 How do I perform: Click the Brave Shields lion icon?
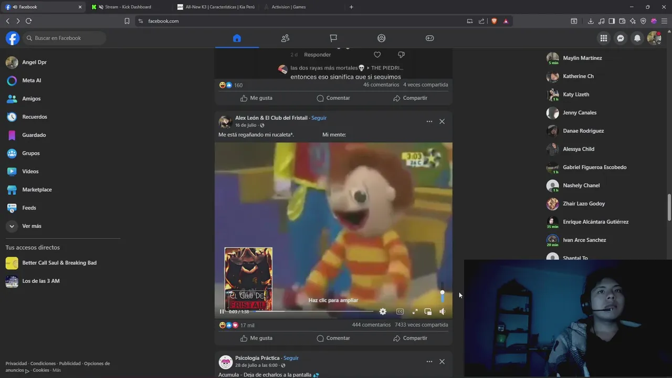point(494,21)
